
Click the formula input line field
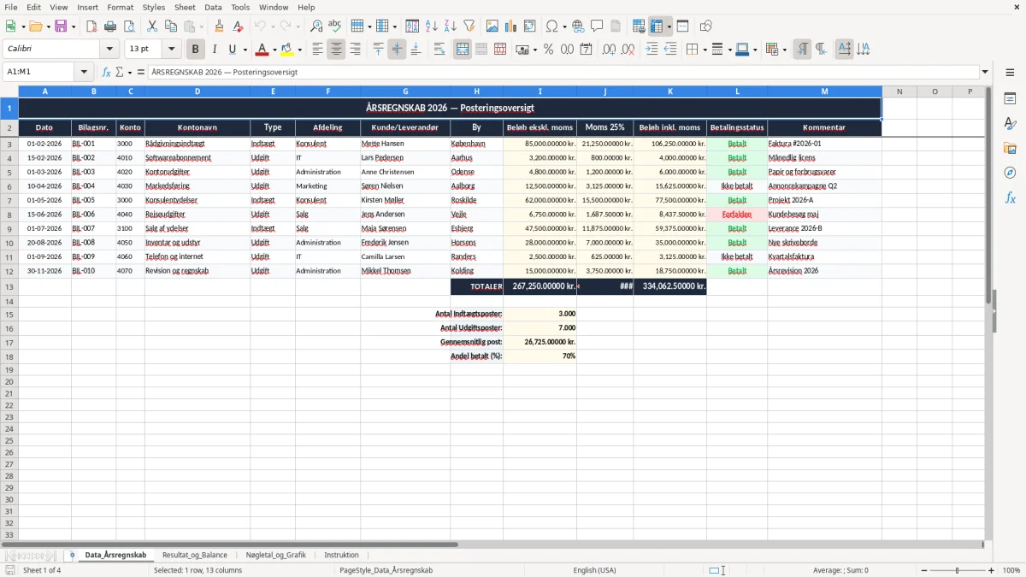[x=563, y=72]
